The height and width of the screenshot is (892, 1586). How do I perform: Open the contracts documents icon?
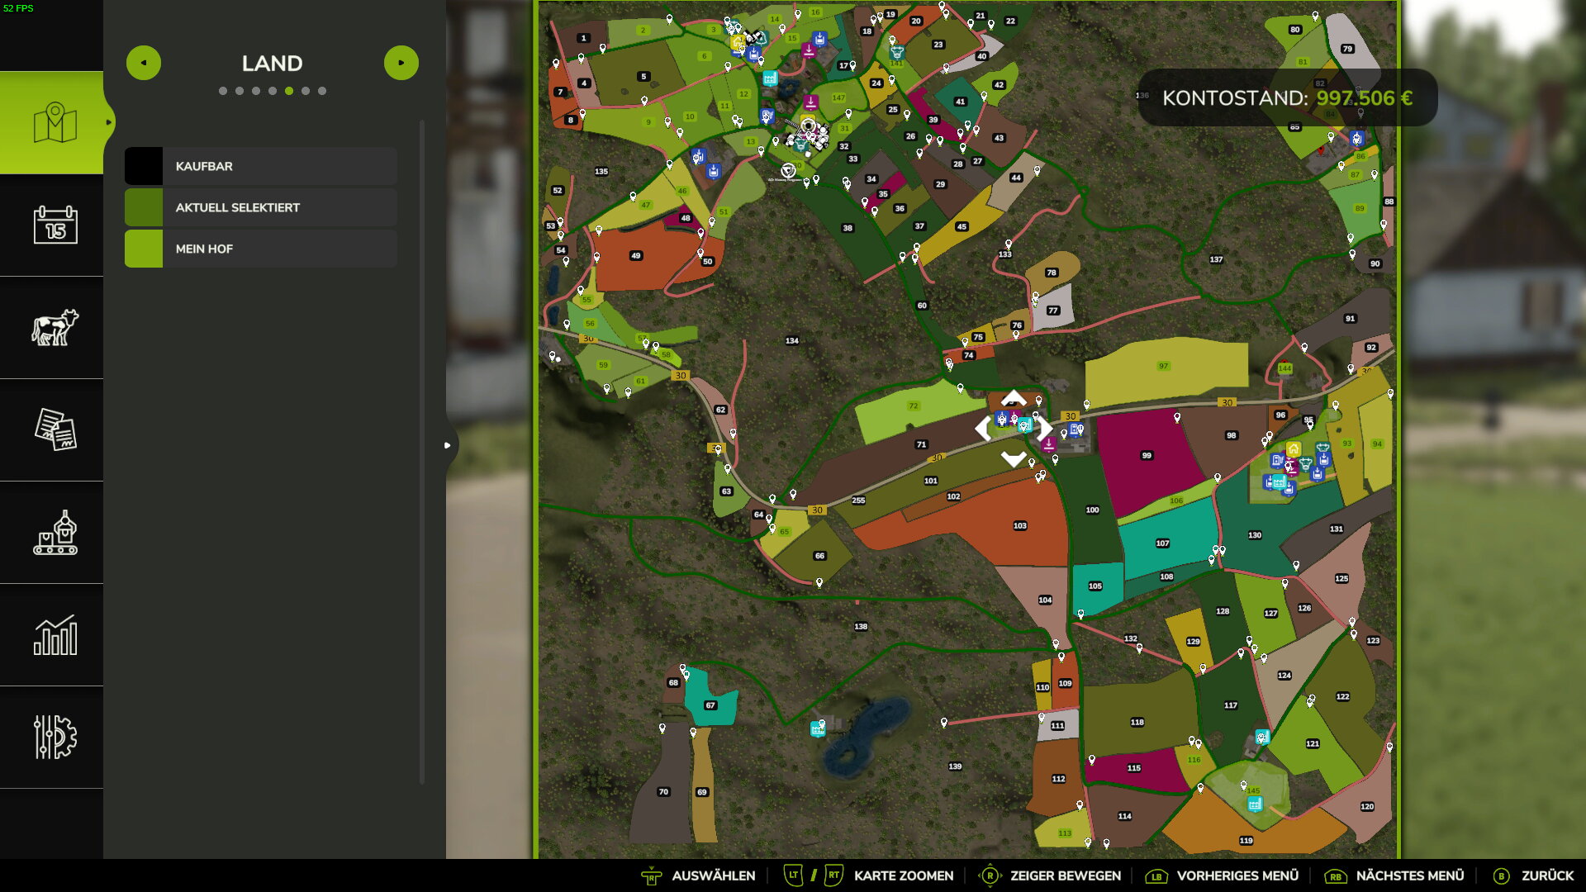pos(55,429)
